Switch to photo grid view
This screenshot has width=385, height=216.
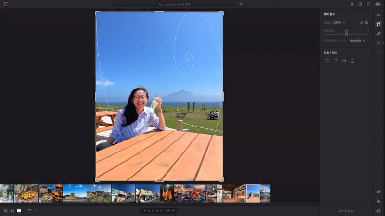6,211
